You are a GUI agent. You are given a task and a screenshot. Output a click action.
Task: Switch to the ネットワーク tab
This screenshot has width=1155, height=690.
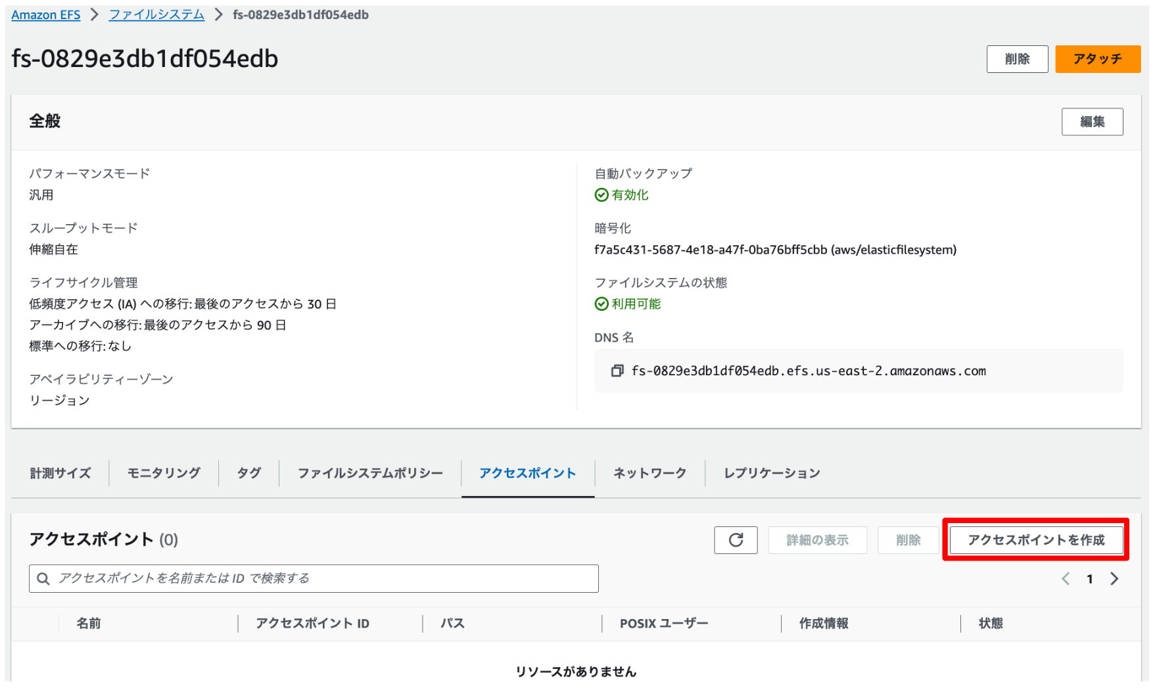tap(649, 473)
